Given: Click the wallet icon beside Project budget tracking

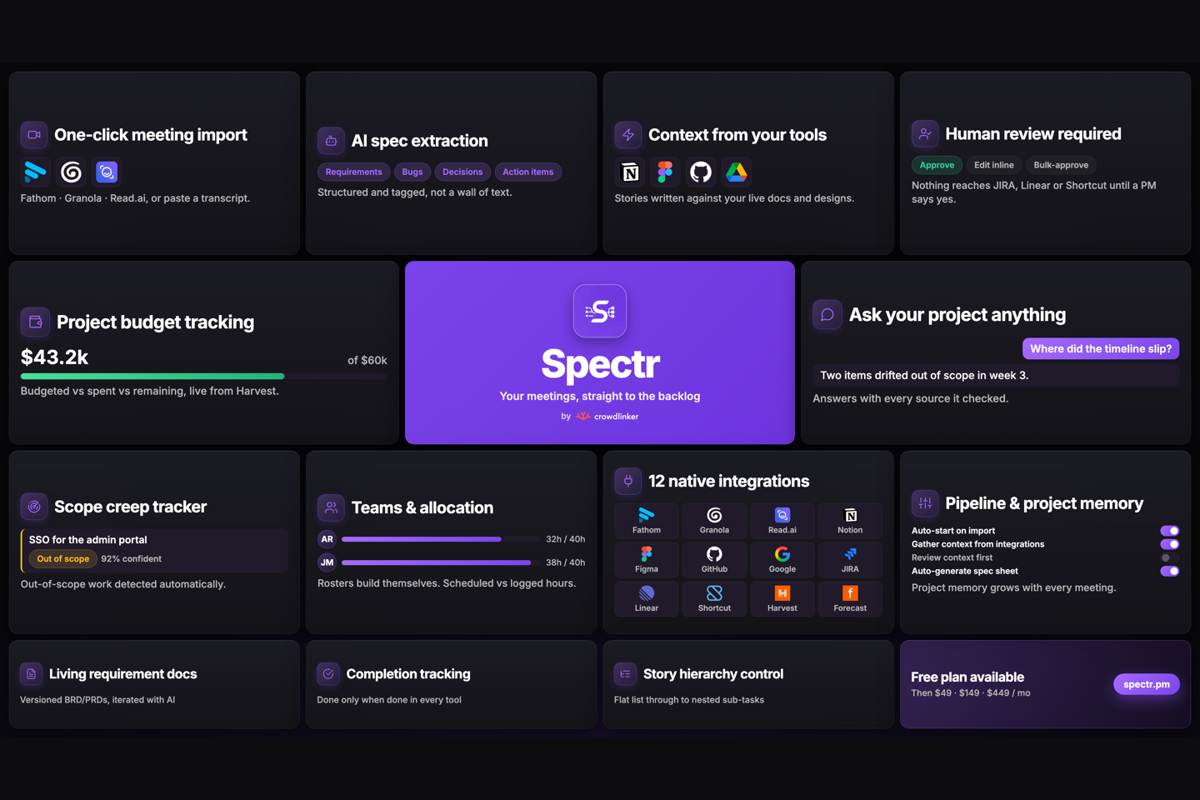Looking at the screenshot, I should pos(35,322).
